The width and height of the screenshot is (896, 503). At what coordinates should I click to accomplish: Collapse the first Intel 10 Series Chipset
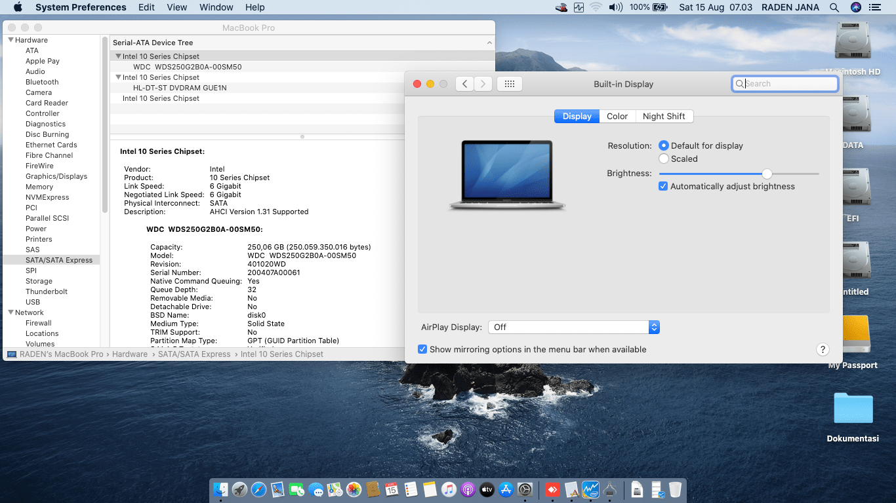coord(118,56)
